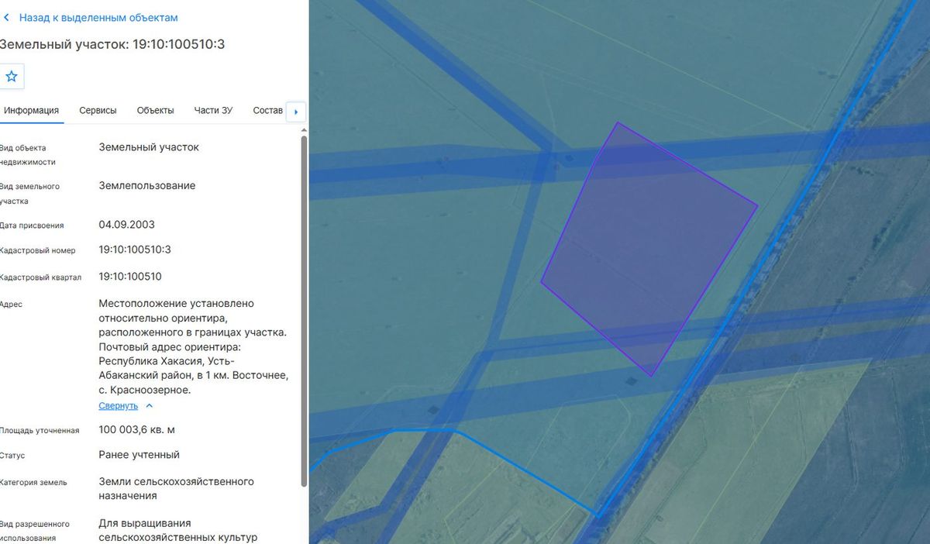This screenshot has height=544, width=930.
Task: Switch to the Сервисы tab
Action: tap(98, 111)
